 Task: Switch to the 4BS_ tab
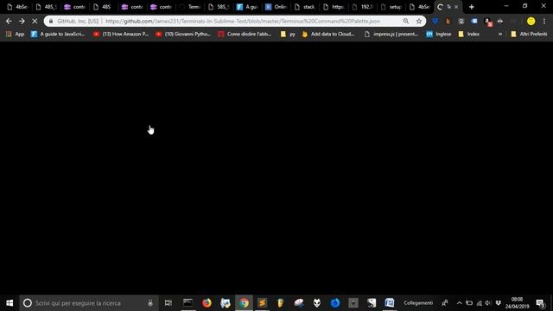(x=46, y=7)
